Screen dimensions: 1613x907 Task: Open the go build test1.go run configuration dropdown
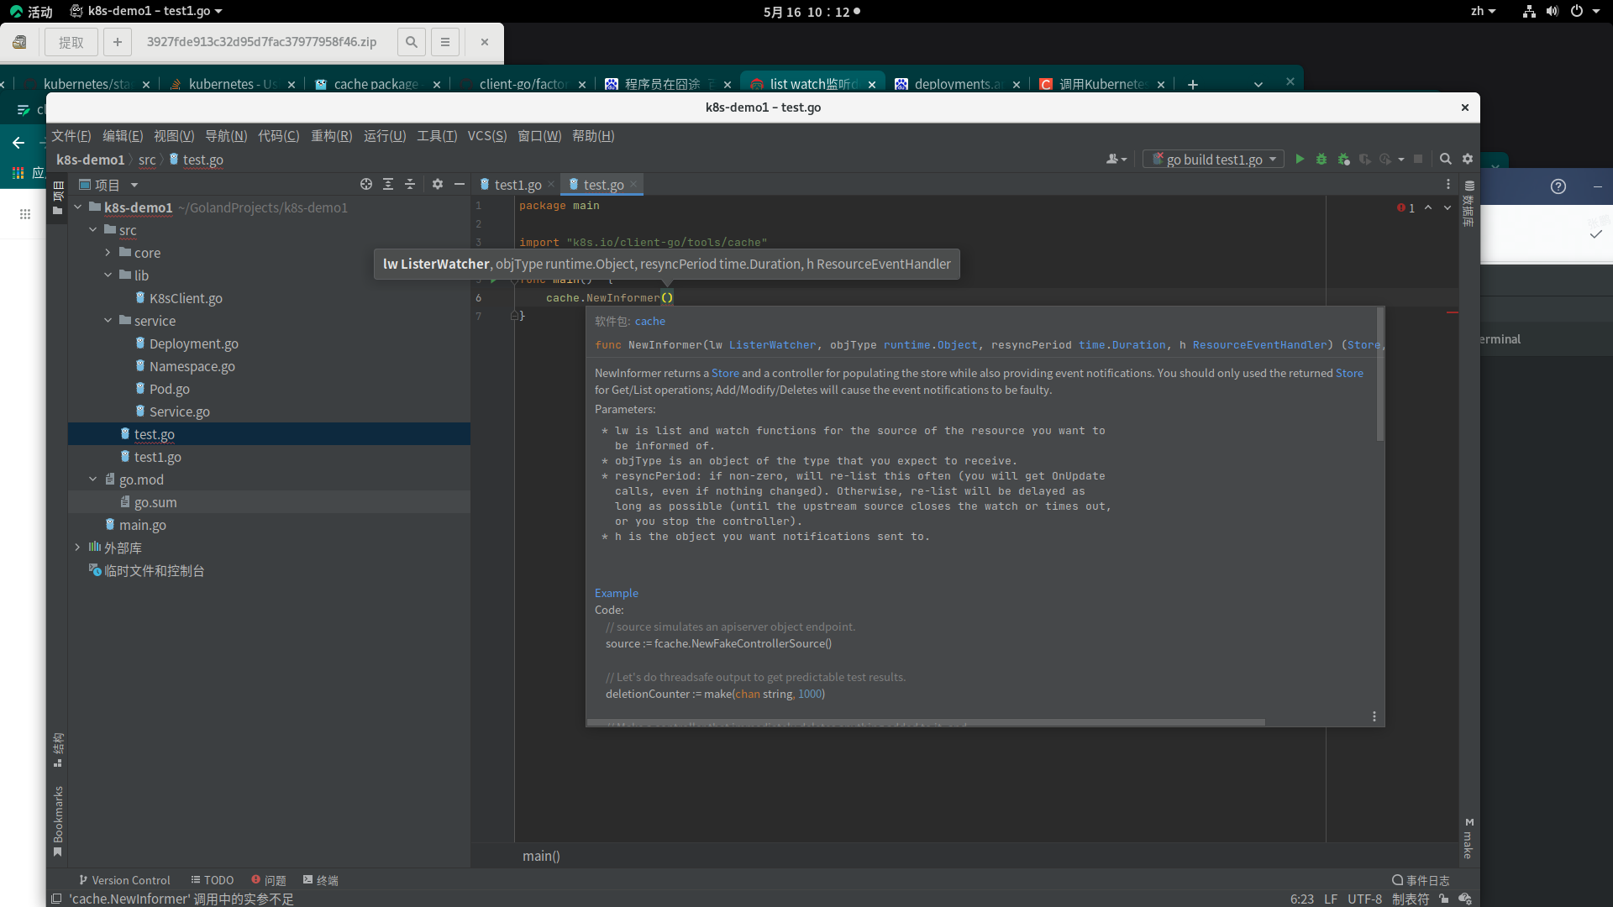pyautogui.click(x=1274, y=159)
